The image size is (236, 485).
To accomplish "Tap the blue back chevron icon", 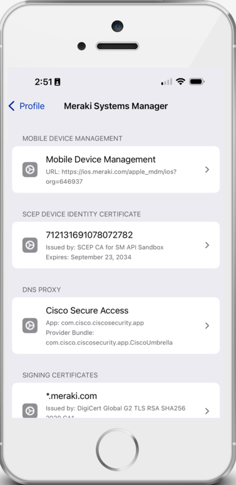I will 12,106.
